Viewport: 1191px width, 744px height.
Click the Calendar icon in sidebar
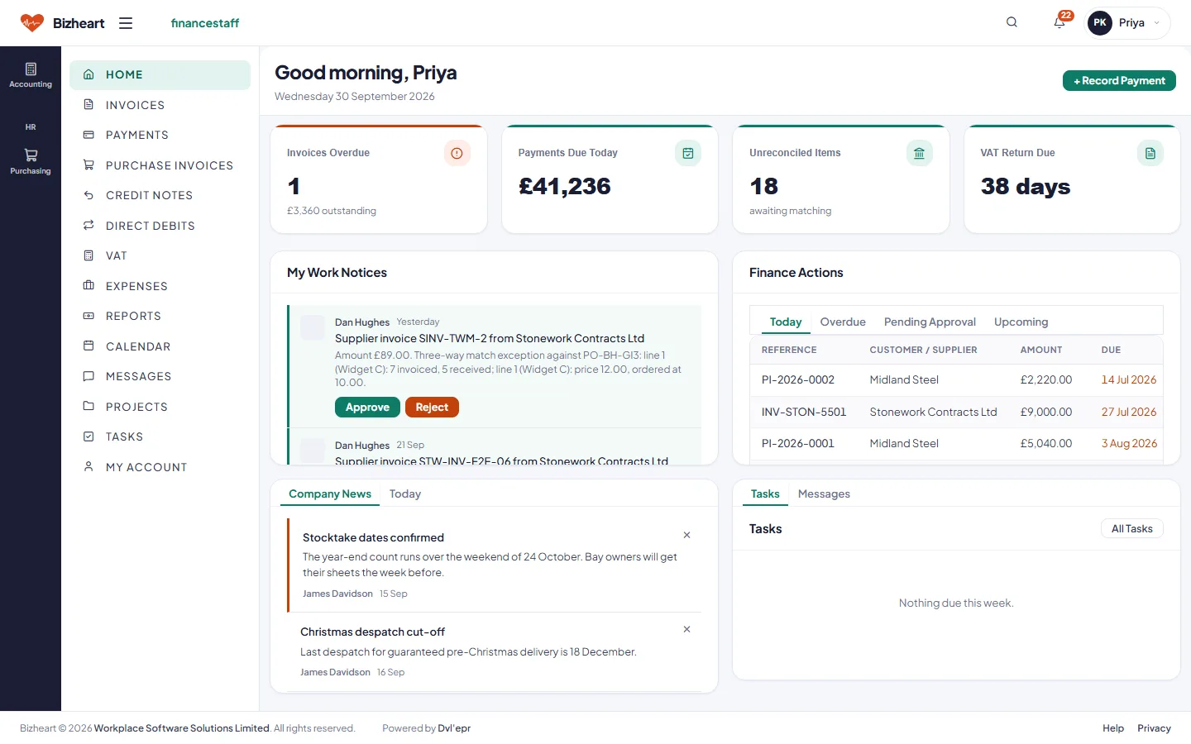point(88,346)
